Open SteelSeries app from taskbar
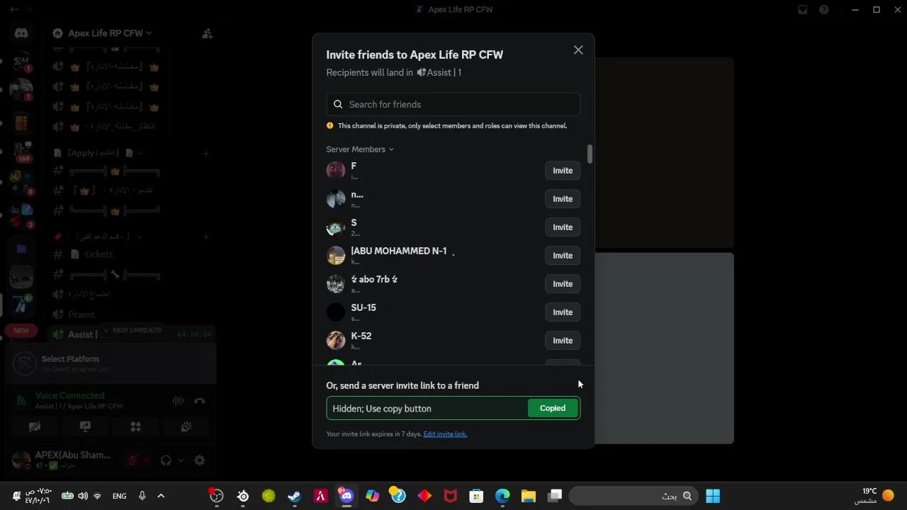This screenshot has width=907, height=510. 243,496
